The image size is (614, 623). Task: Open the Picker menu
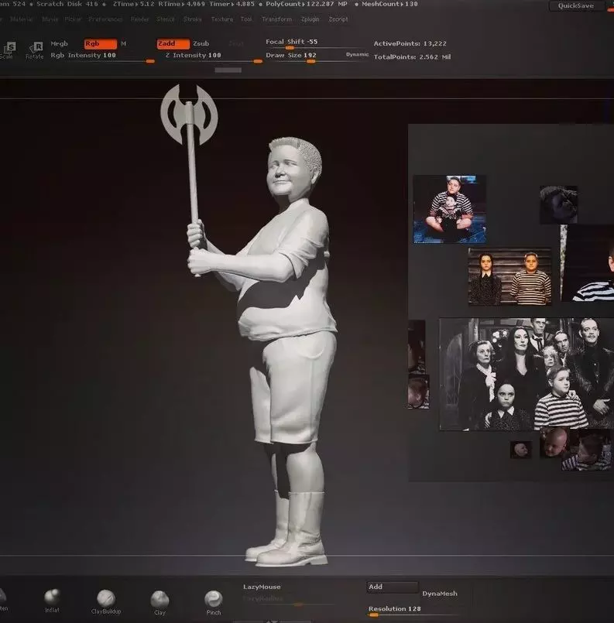(x=73, y=19)
